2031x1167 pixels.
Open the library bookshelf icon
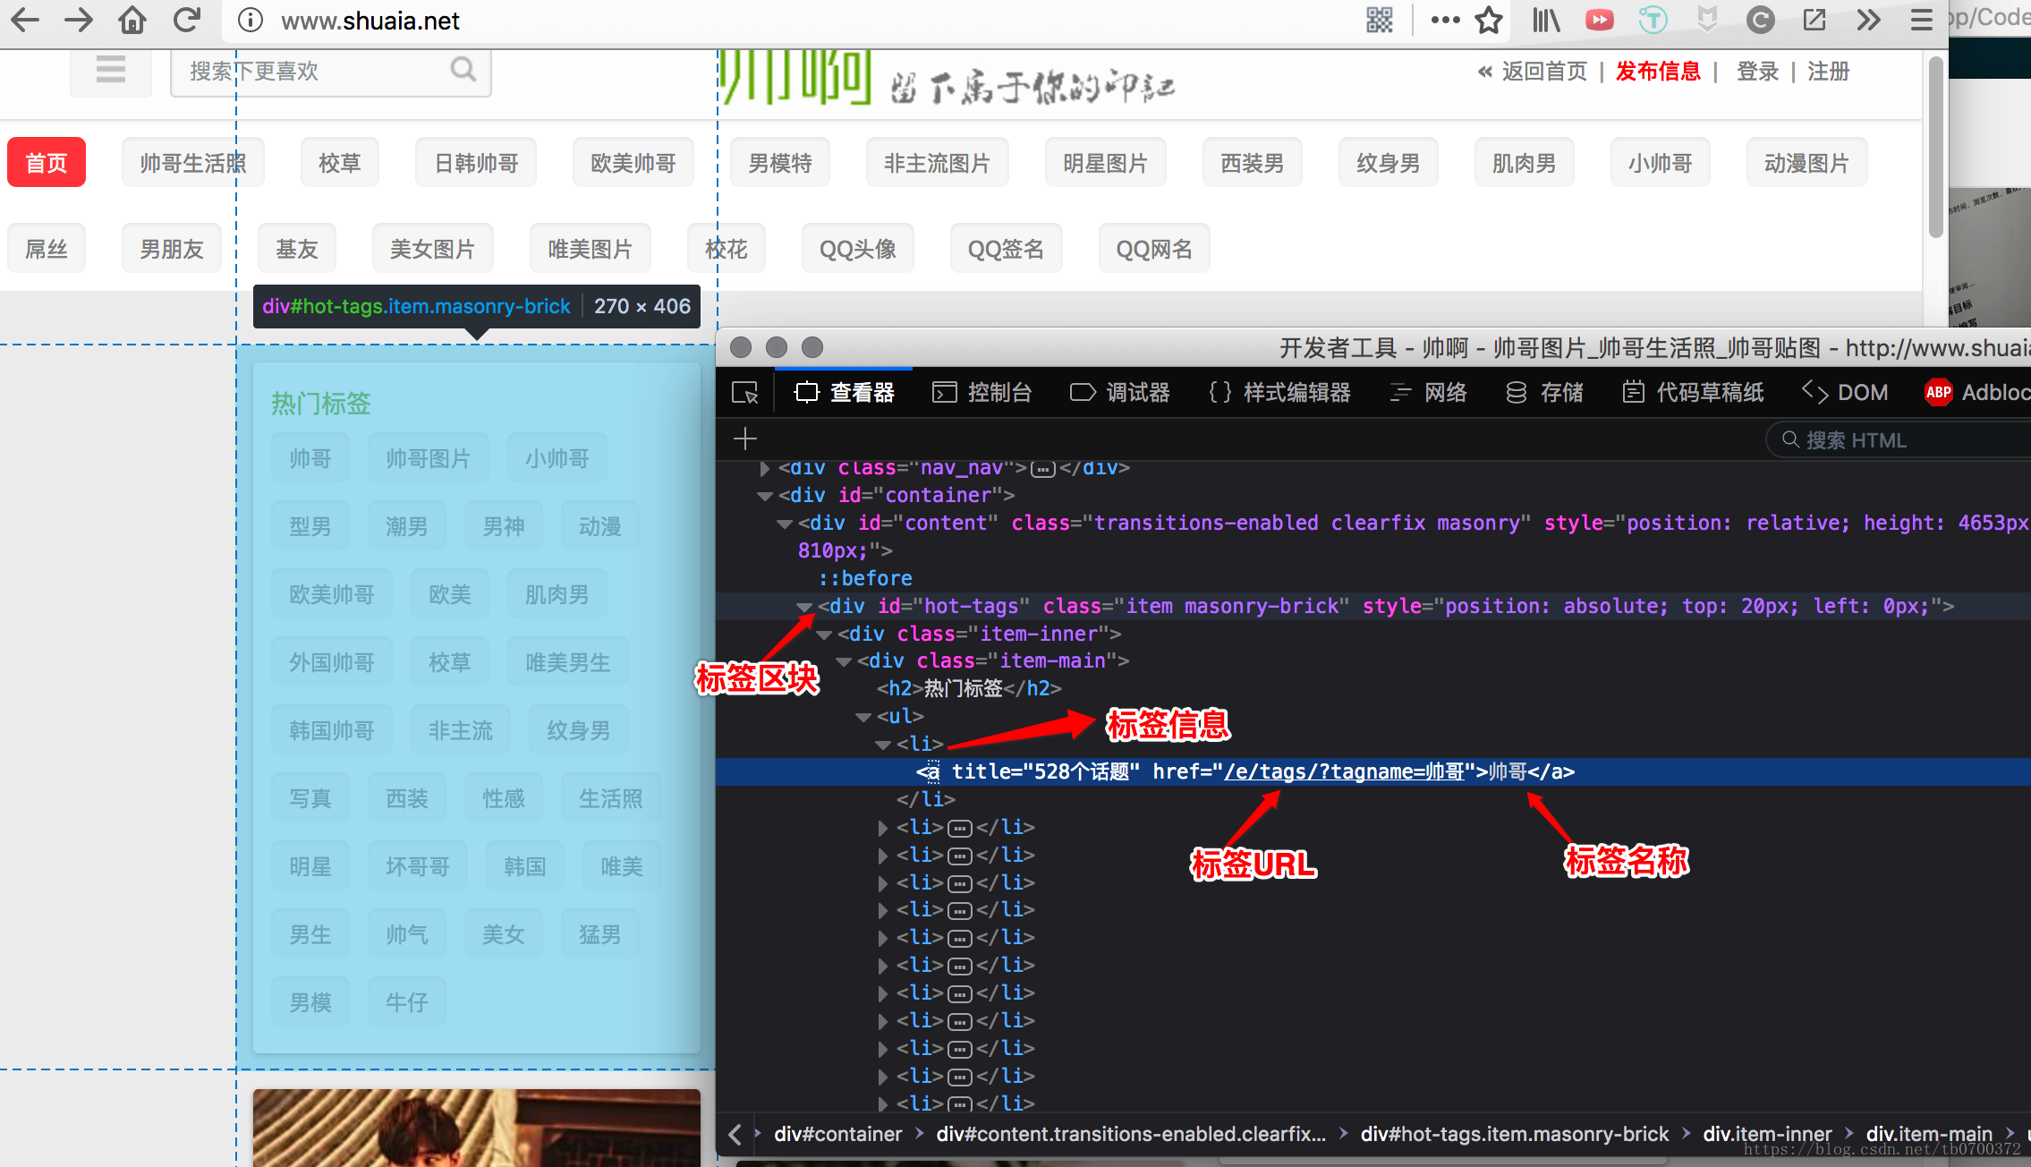tap(1545, 20)
